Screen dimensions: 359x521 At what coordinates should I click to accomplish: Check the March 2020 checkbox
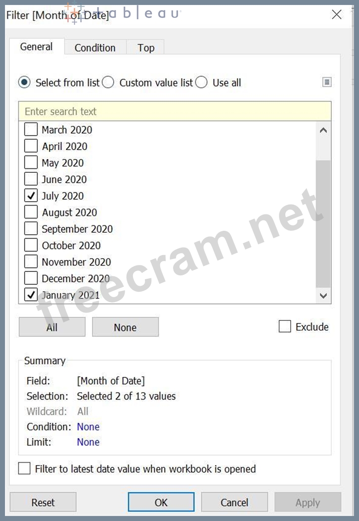pyautogui.click(x=31, y=130)
